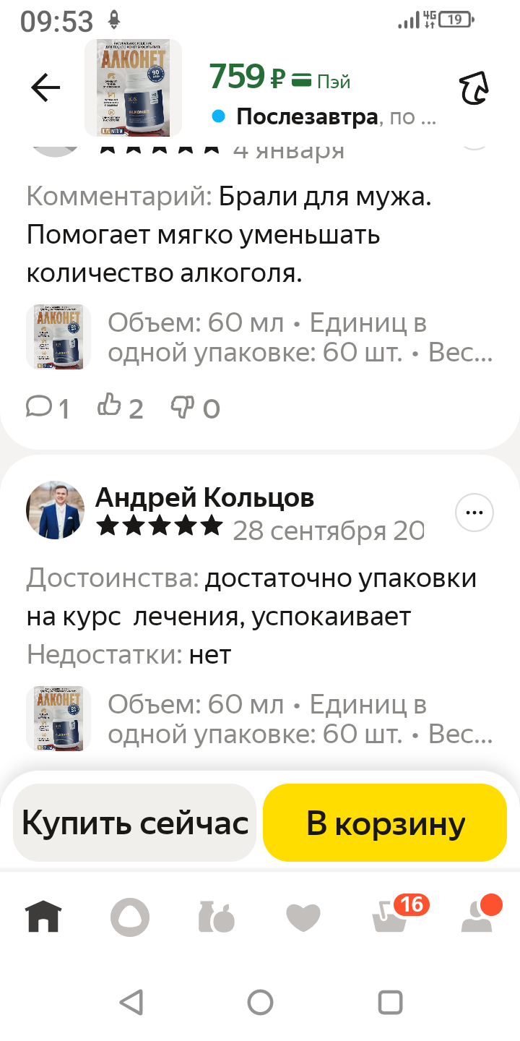Viewport: 520px width, 1041px height.
Task: Tap the share arrow icon
Action: coord(474,90)
